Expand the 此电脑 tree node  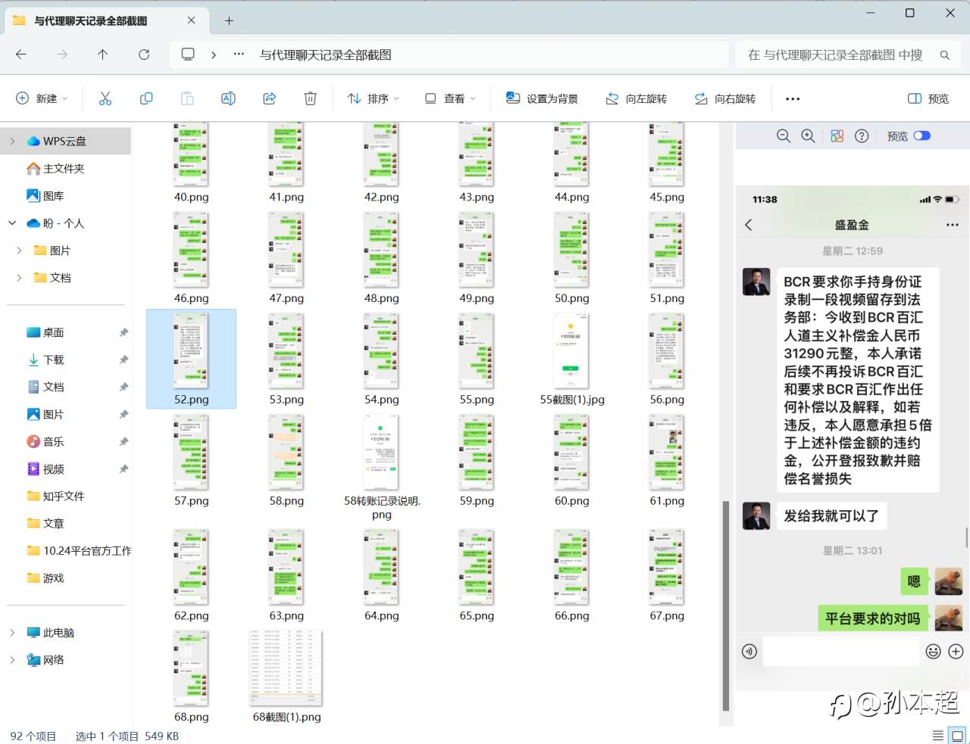point(12,632)
